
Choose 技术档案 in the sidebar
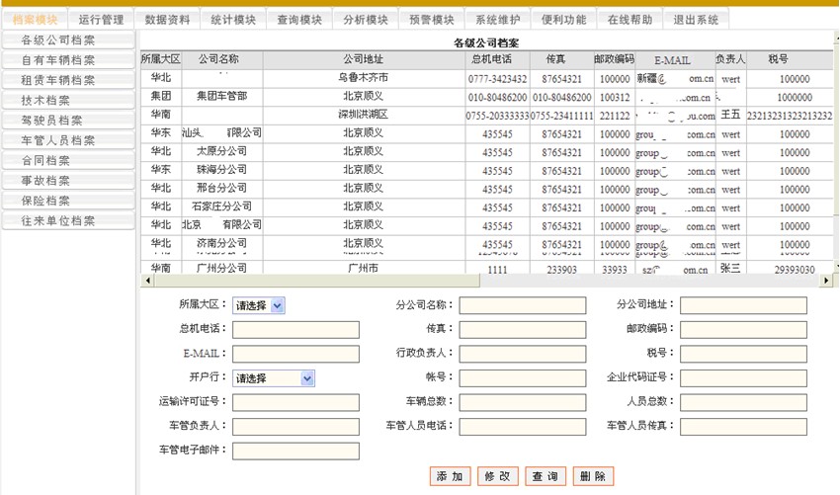pyautogui.click(x=68, y=100)
